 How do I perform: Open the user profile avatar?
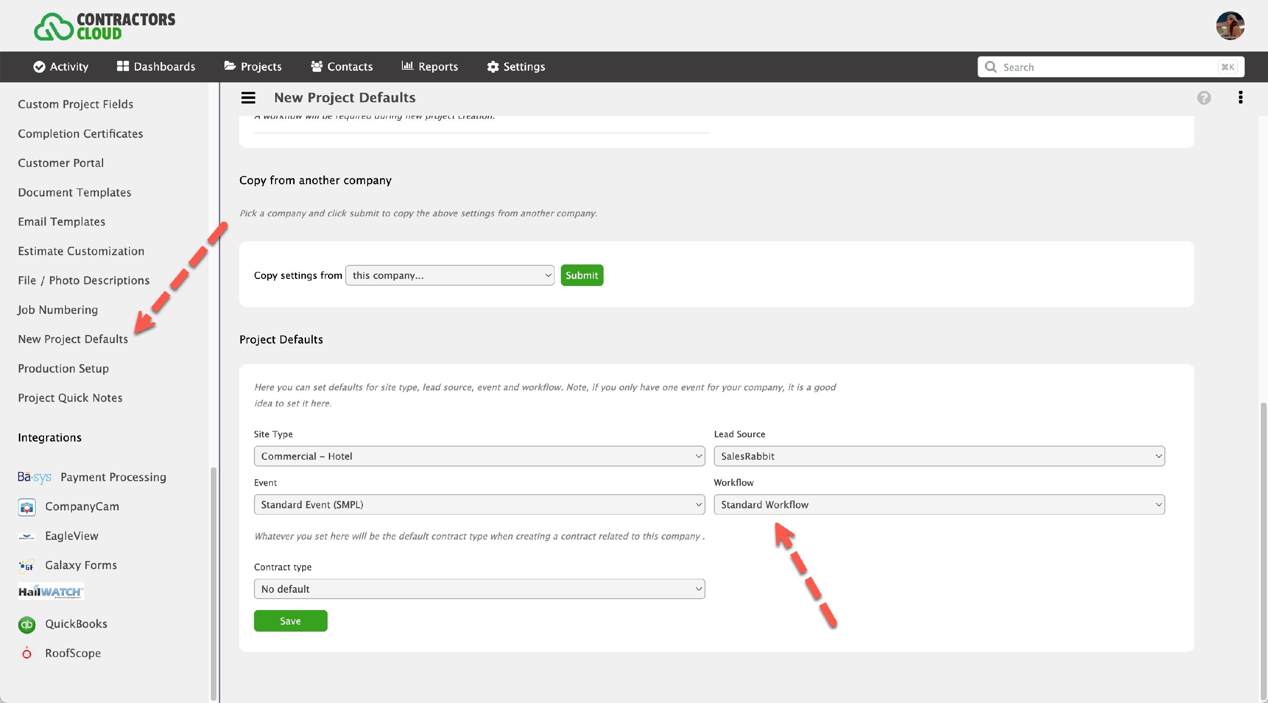pyautogui.click(x=1230, y=26)
